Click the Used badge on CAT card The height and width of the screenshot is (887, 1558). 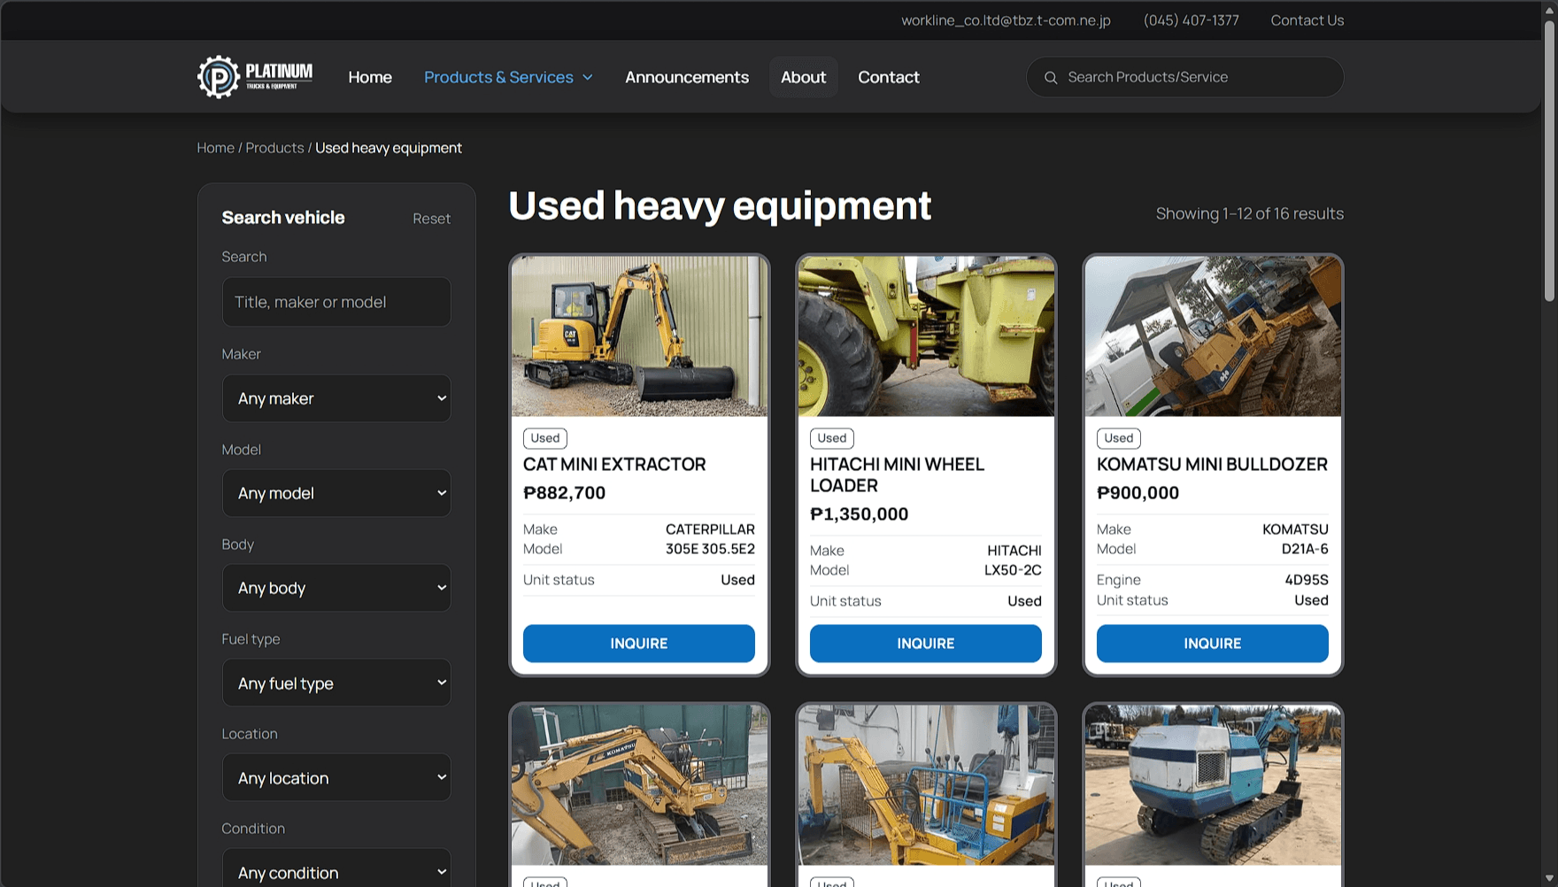coord(545,438)
